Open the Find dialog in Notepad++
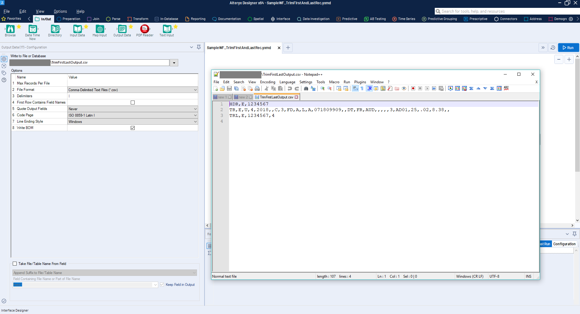The image size is (580, 314). coord(306,88)
